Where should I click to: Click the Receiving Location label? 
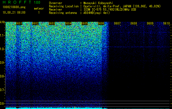point(64,6)
